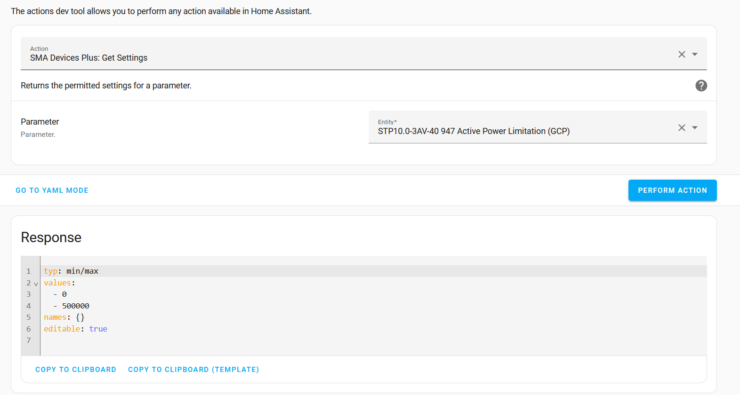Click the Entity field with STP10.0-3AV-40 text
Viewport: 740px width, 395px height.
(474, 131)
